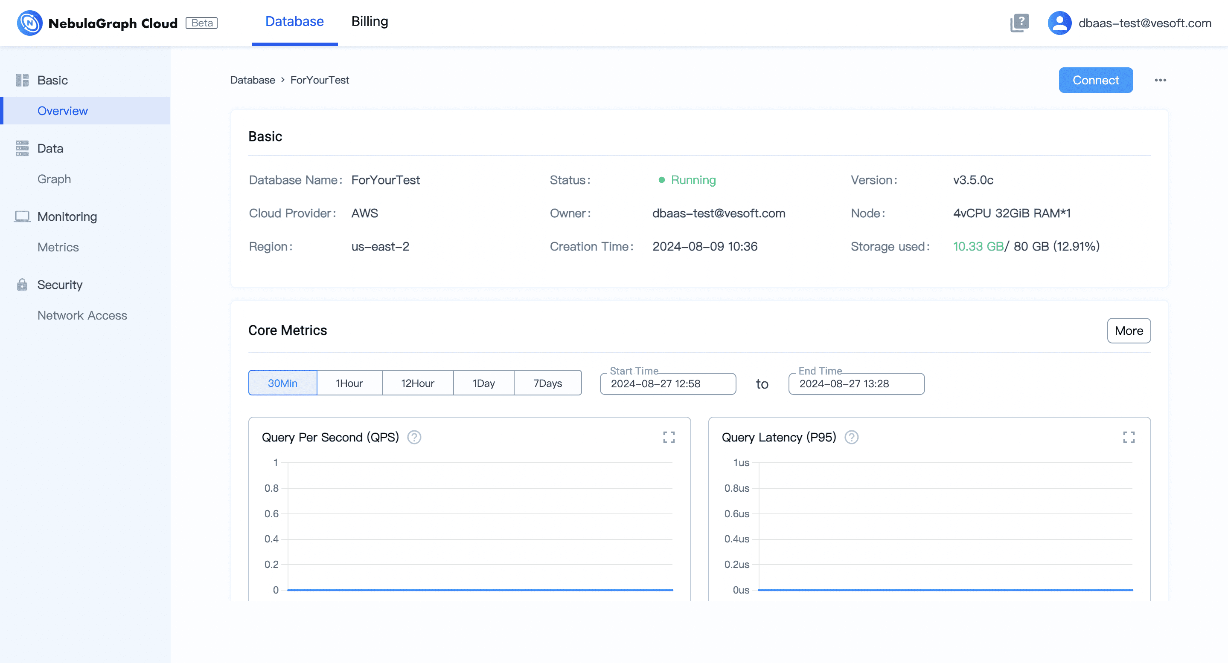The width and height of the screenshot is (1228, 663).
Task: Open Network Access in the sidebar
Action: [82, 315]
